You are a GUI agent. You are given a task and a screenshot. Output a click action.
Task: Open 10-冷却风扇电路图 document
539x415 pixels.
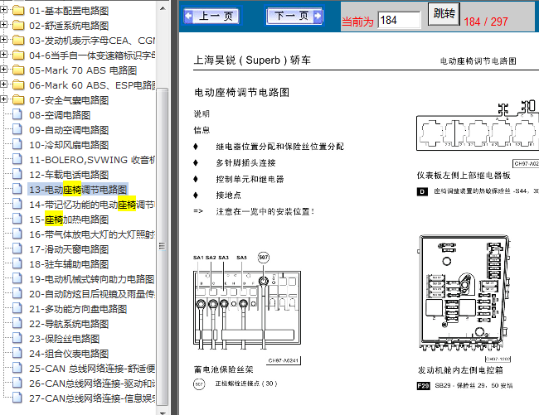click(x=69, y=145)
